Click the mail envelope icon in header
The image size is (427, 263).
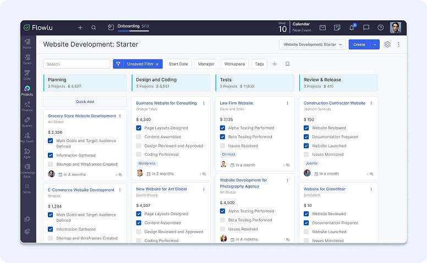[322, 28]
